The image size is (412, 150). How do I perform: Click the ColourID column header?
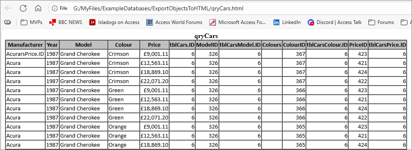(x=294, y=45)
